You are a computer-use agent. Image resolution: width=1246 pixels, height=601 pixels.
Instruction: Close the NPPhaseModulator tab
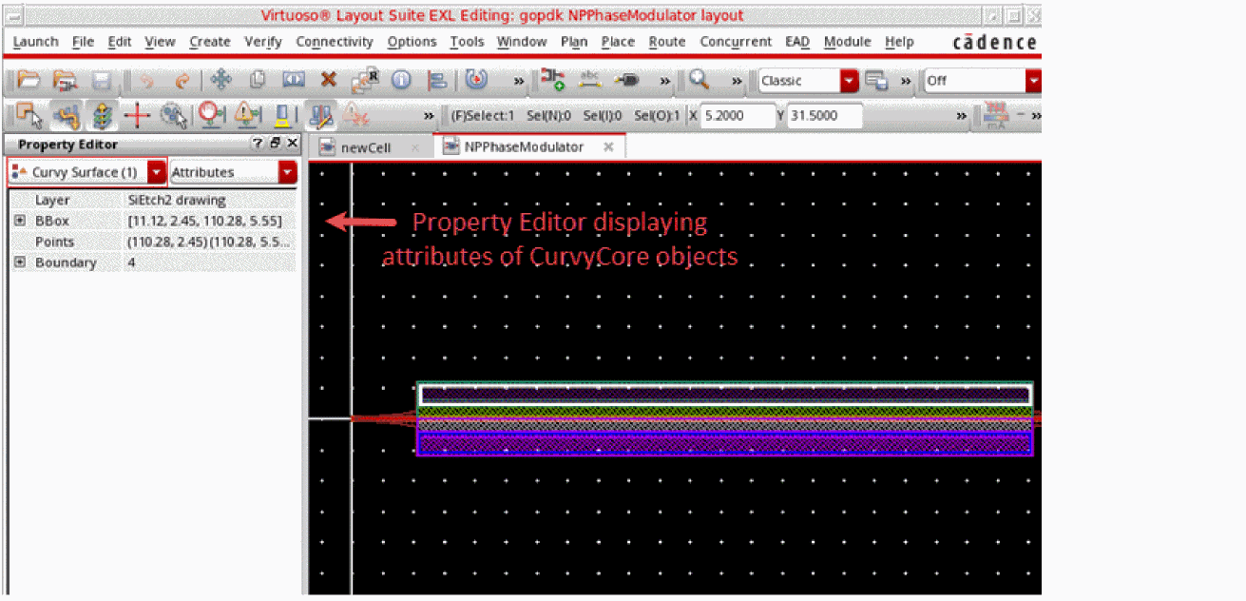(x=608, y=147)
